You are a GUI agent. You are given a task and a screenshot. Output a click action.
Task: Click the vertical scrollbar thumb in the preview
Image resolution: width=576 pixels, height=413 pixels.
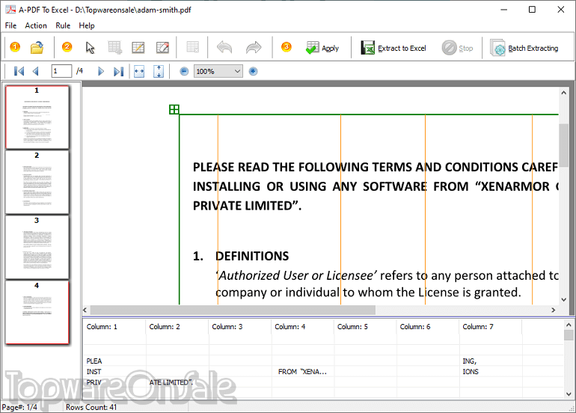563,145
